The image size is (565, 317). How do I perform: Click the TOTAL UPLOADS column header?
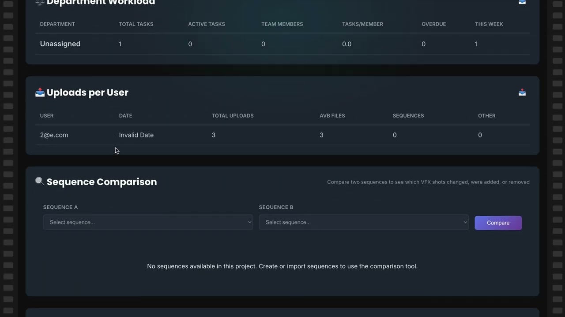point(233,116)
